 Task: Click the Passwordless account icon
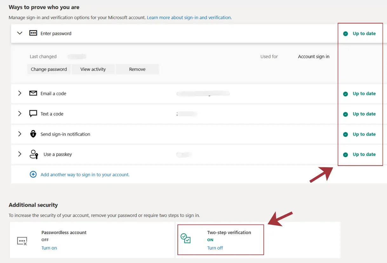22,241
